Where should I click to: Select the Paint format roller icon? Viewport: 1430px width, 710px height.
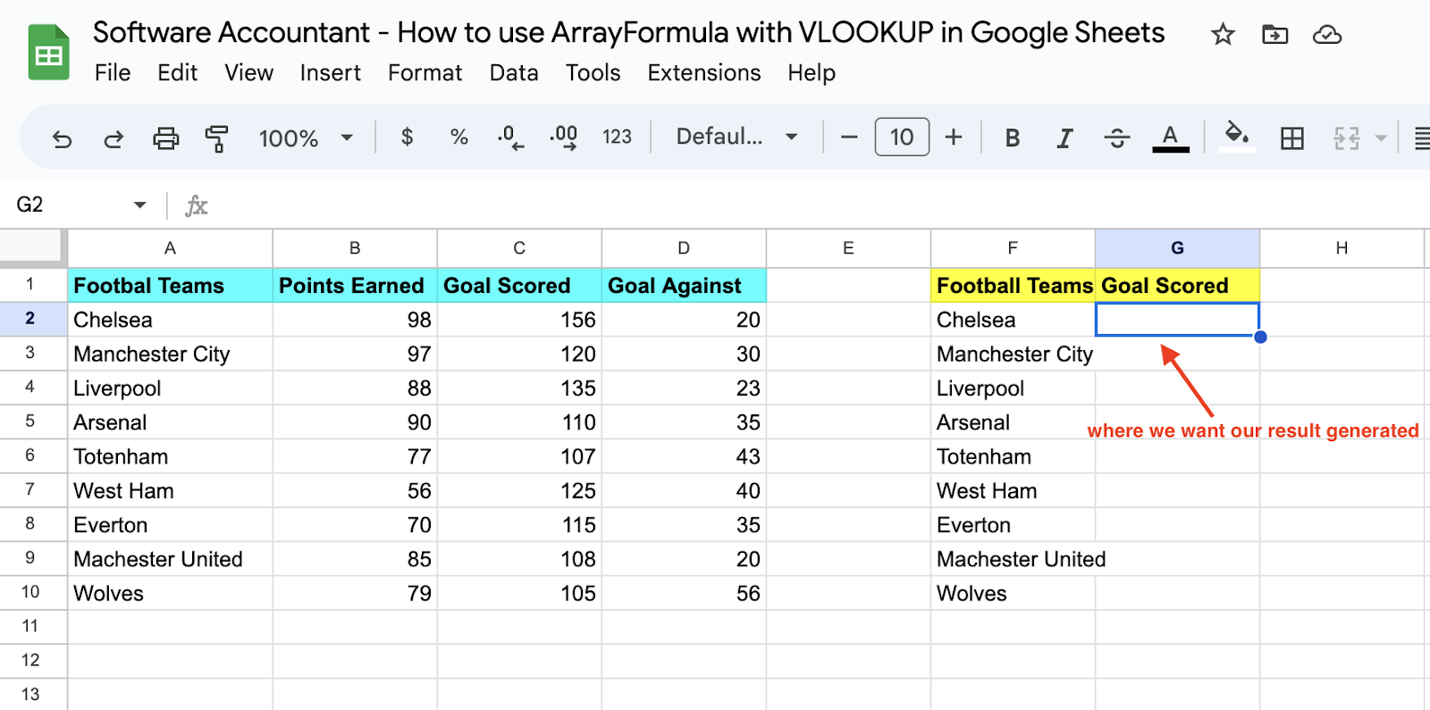coord(216,138)
